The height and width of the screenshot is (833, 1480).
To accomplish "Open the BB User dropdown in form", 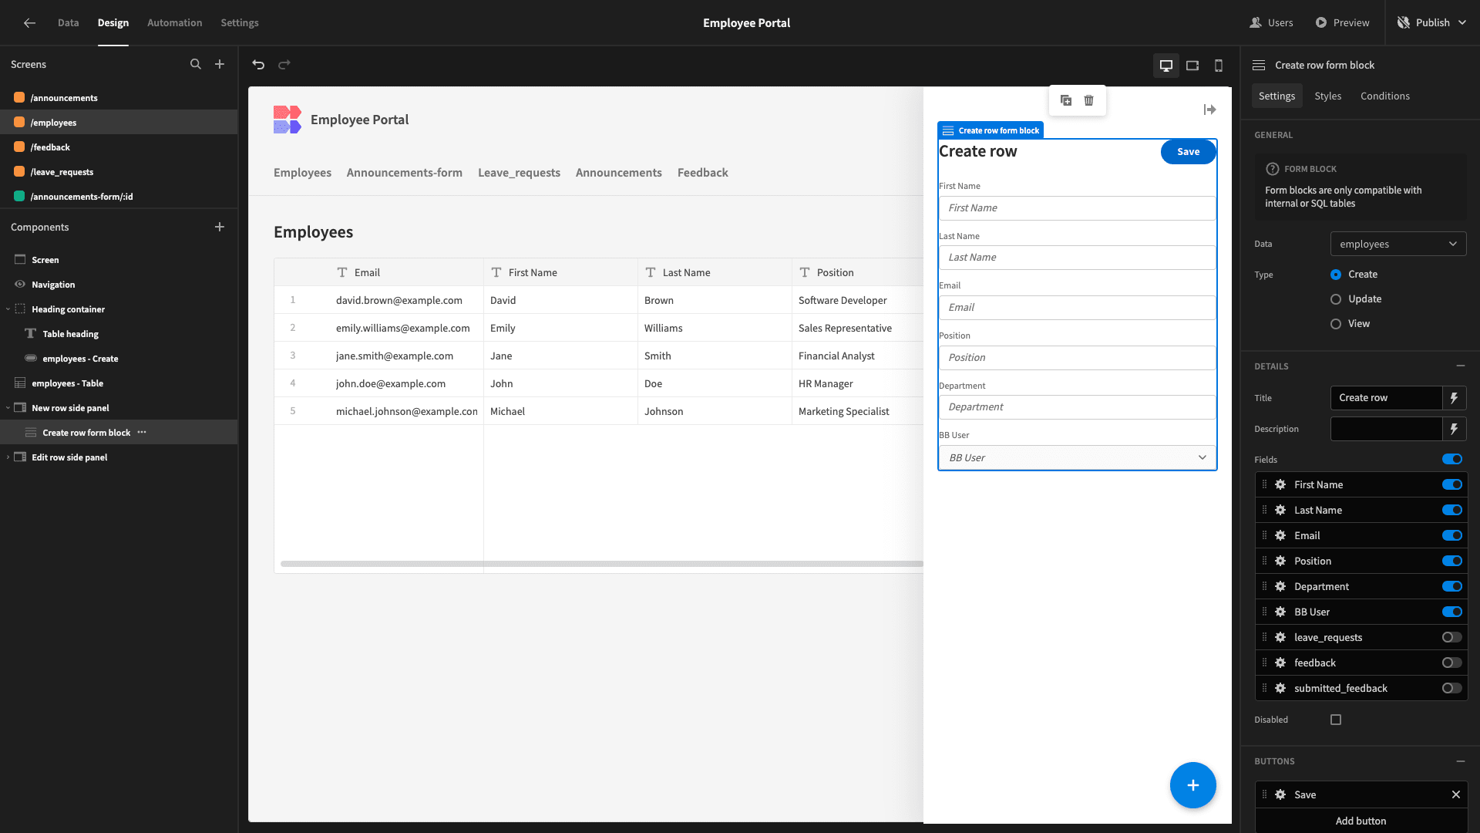I will point(1078,457).
